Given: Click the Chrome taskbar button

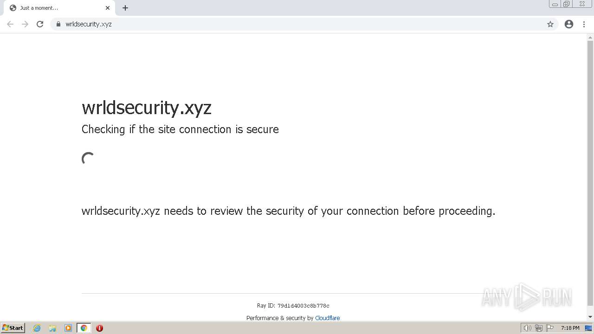Looking at the screenshot, I should (84, 328).
